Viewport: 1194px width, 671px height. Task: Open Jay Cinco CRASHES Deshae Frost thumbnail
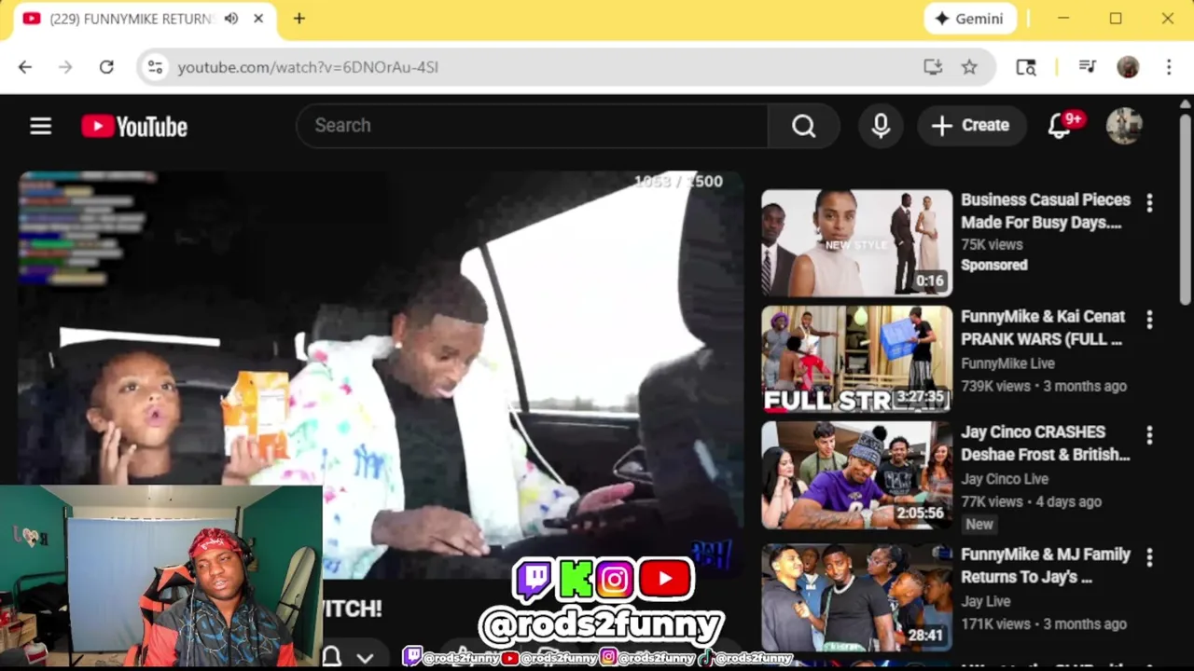tap(856, 475)
